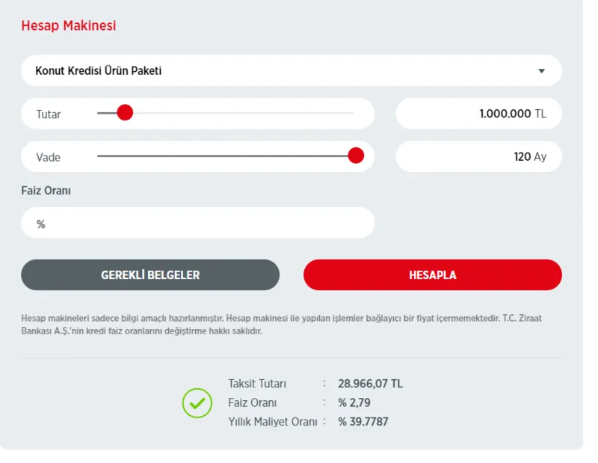Click the Tutar slider red handle
The height and width of the screenshot is (463, 598).
125,113
